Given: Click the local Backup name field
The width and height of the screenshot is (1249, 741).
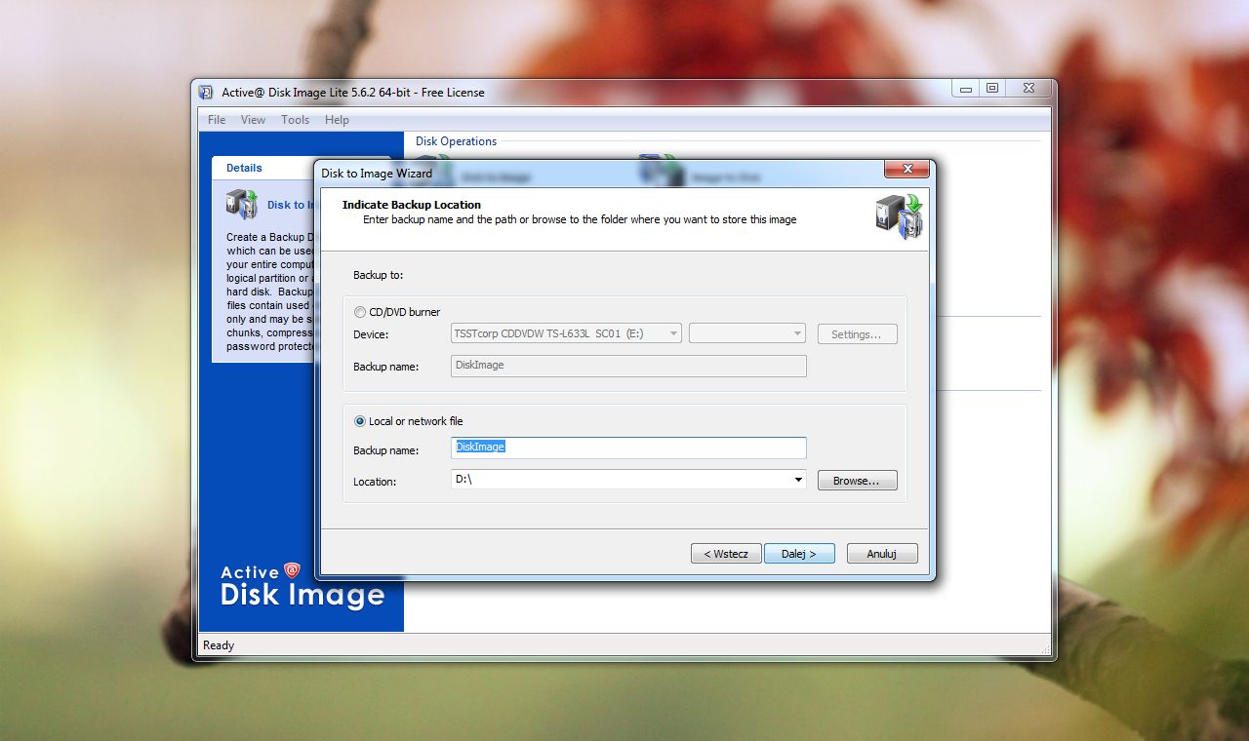Looking at the screenshot, I should pyautogui.click(x=628, y=448).
